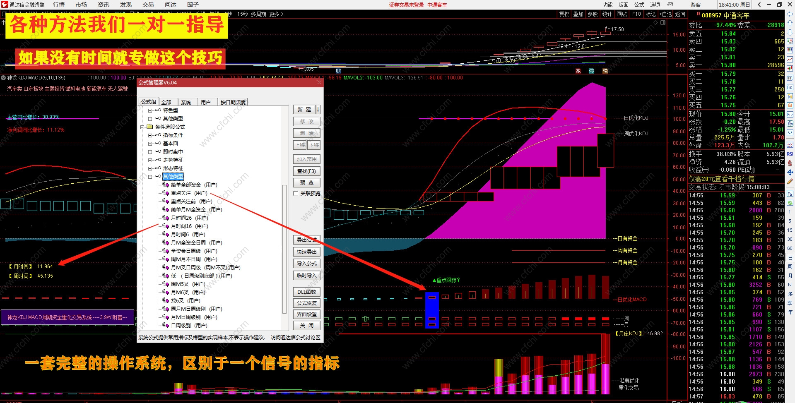The height and width of the screenshot is (403, 795).
Task: Click the circle icon in right sidebar
Action: (x=790, y=132)
